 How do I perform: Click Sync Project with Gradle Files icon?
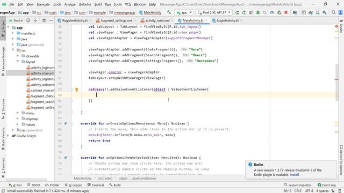coord(311,12)
